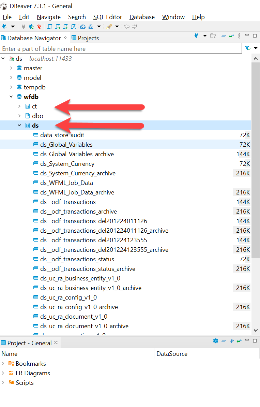Open the Dashboard gauge icon
Screen dimensions: 260x407
[x=83, y=27]
